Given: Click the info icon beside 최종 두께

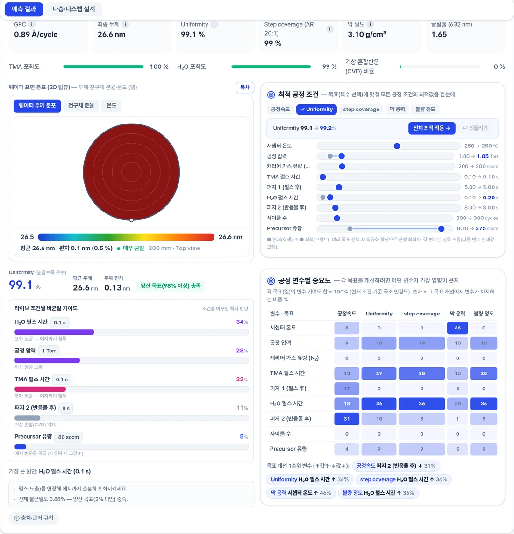Looking at the screenshot, I should click(125, 24).
